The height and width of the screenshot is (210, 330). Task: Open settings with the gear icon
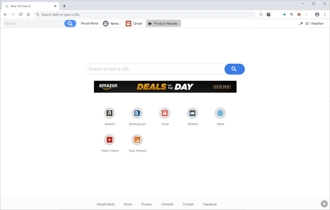click(324, 204)
